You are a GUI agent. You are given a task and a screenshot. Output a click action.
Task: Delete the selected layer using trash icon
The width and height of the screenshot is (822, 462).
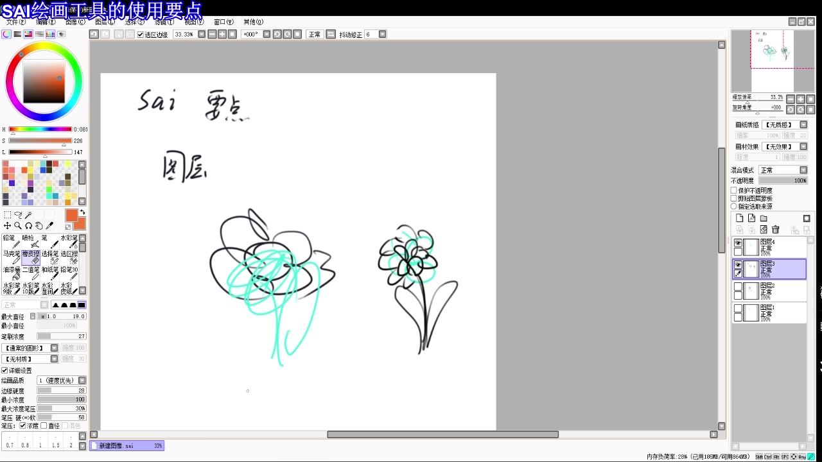[775, 230]
